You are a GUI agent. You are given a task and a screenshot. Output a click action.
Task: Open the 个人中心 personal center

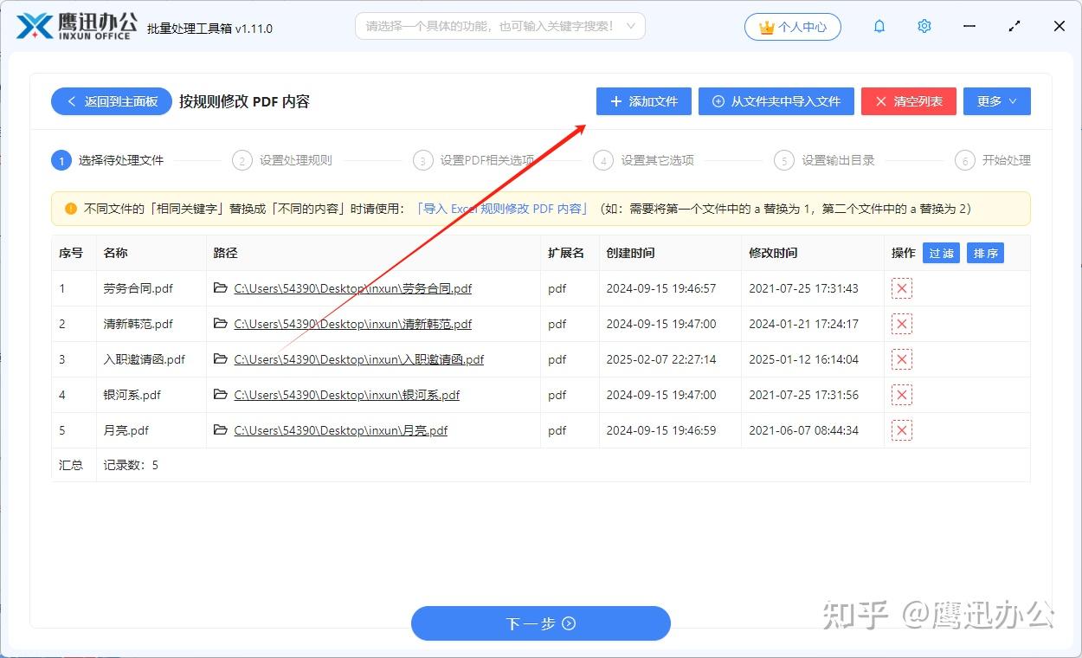tap(793, 27)
